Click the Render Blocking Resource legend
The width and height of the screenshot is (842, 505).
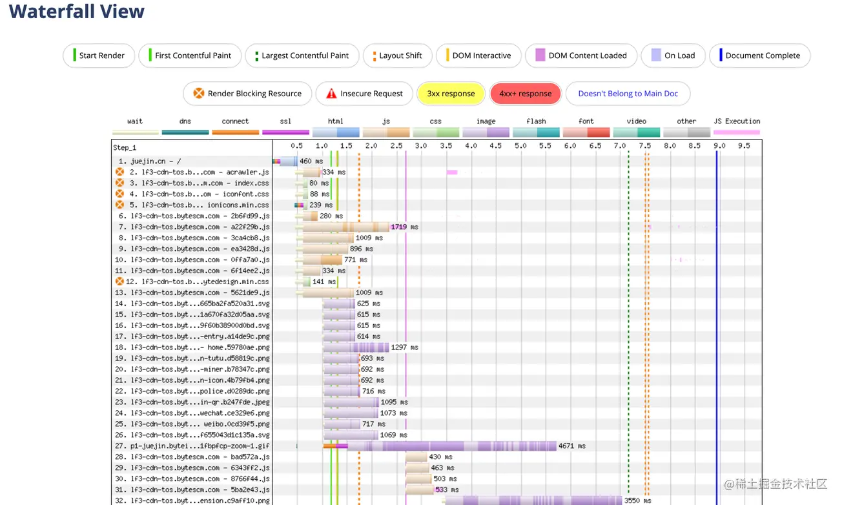(247, 94)
